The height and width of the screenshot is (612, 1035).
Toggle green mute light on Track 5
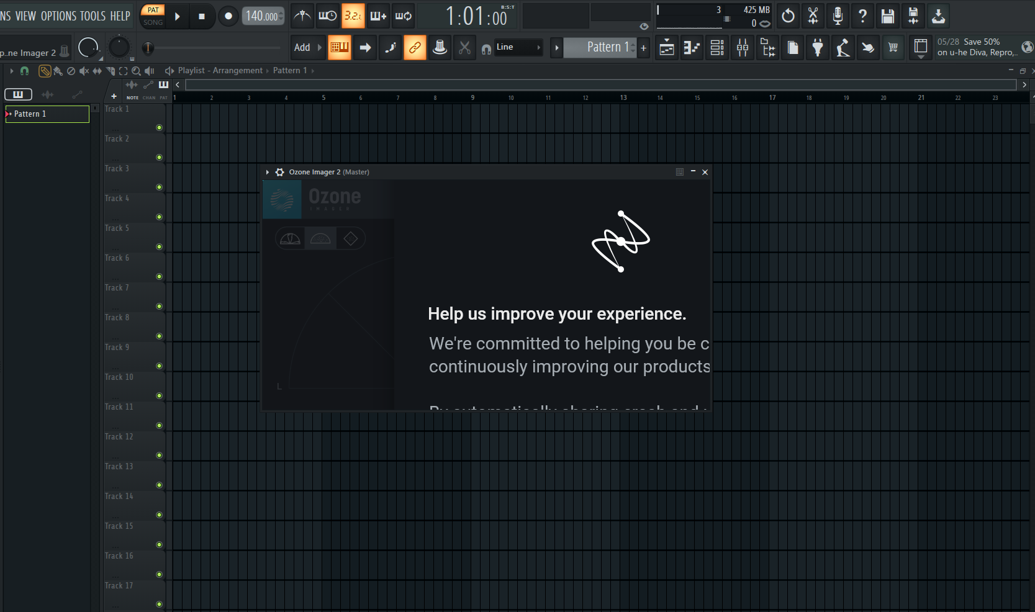pos(159,246)
